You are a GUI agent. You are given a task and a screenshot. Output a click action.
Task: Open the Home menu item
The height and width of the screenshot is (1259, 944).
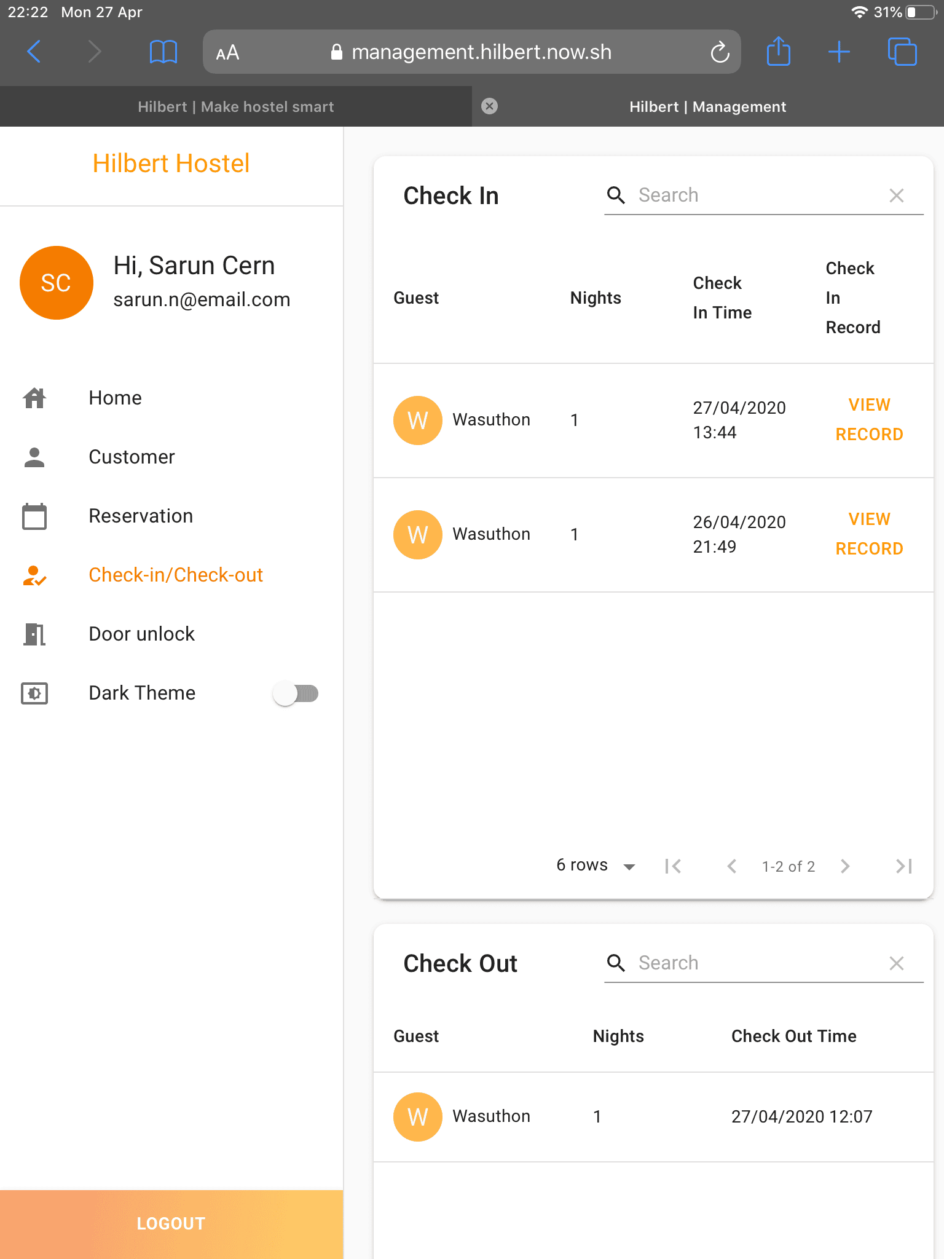pos(171,398)
